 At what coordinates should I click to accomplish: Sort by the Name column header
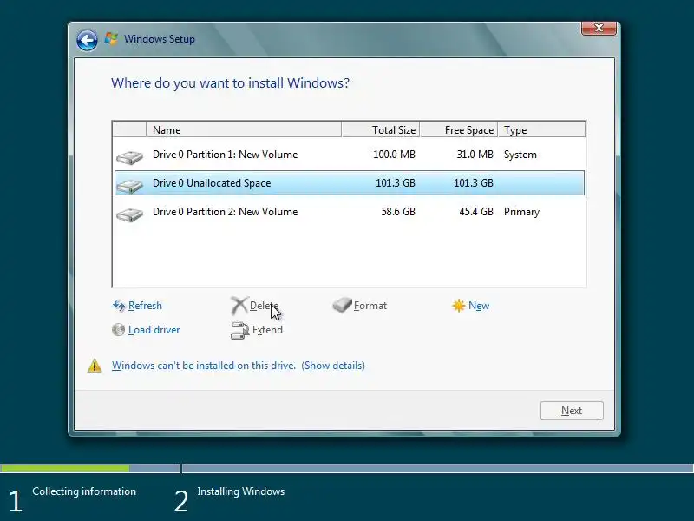tap(244, 129)
